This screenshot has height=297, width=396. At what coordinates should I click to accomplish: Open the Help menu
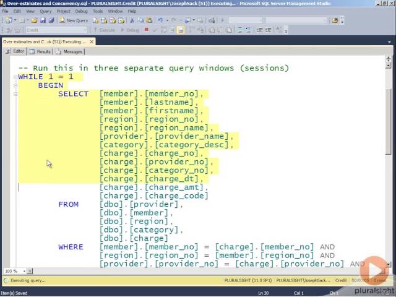point(132,11)
